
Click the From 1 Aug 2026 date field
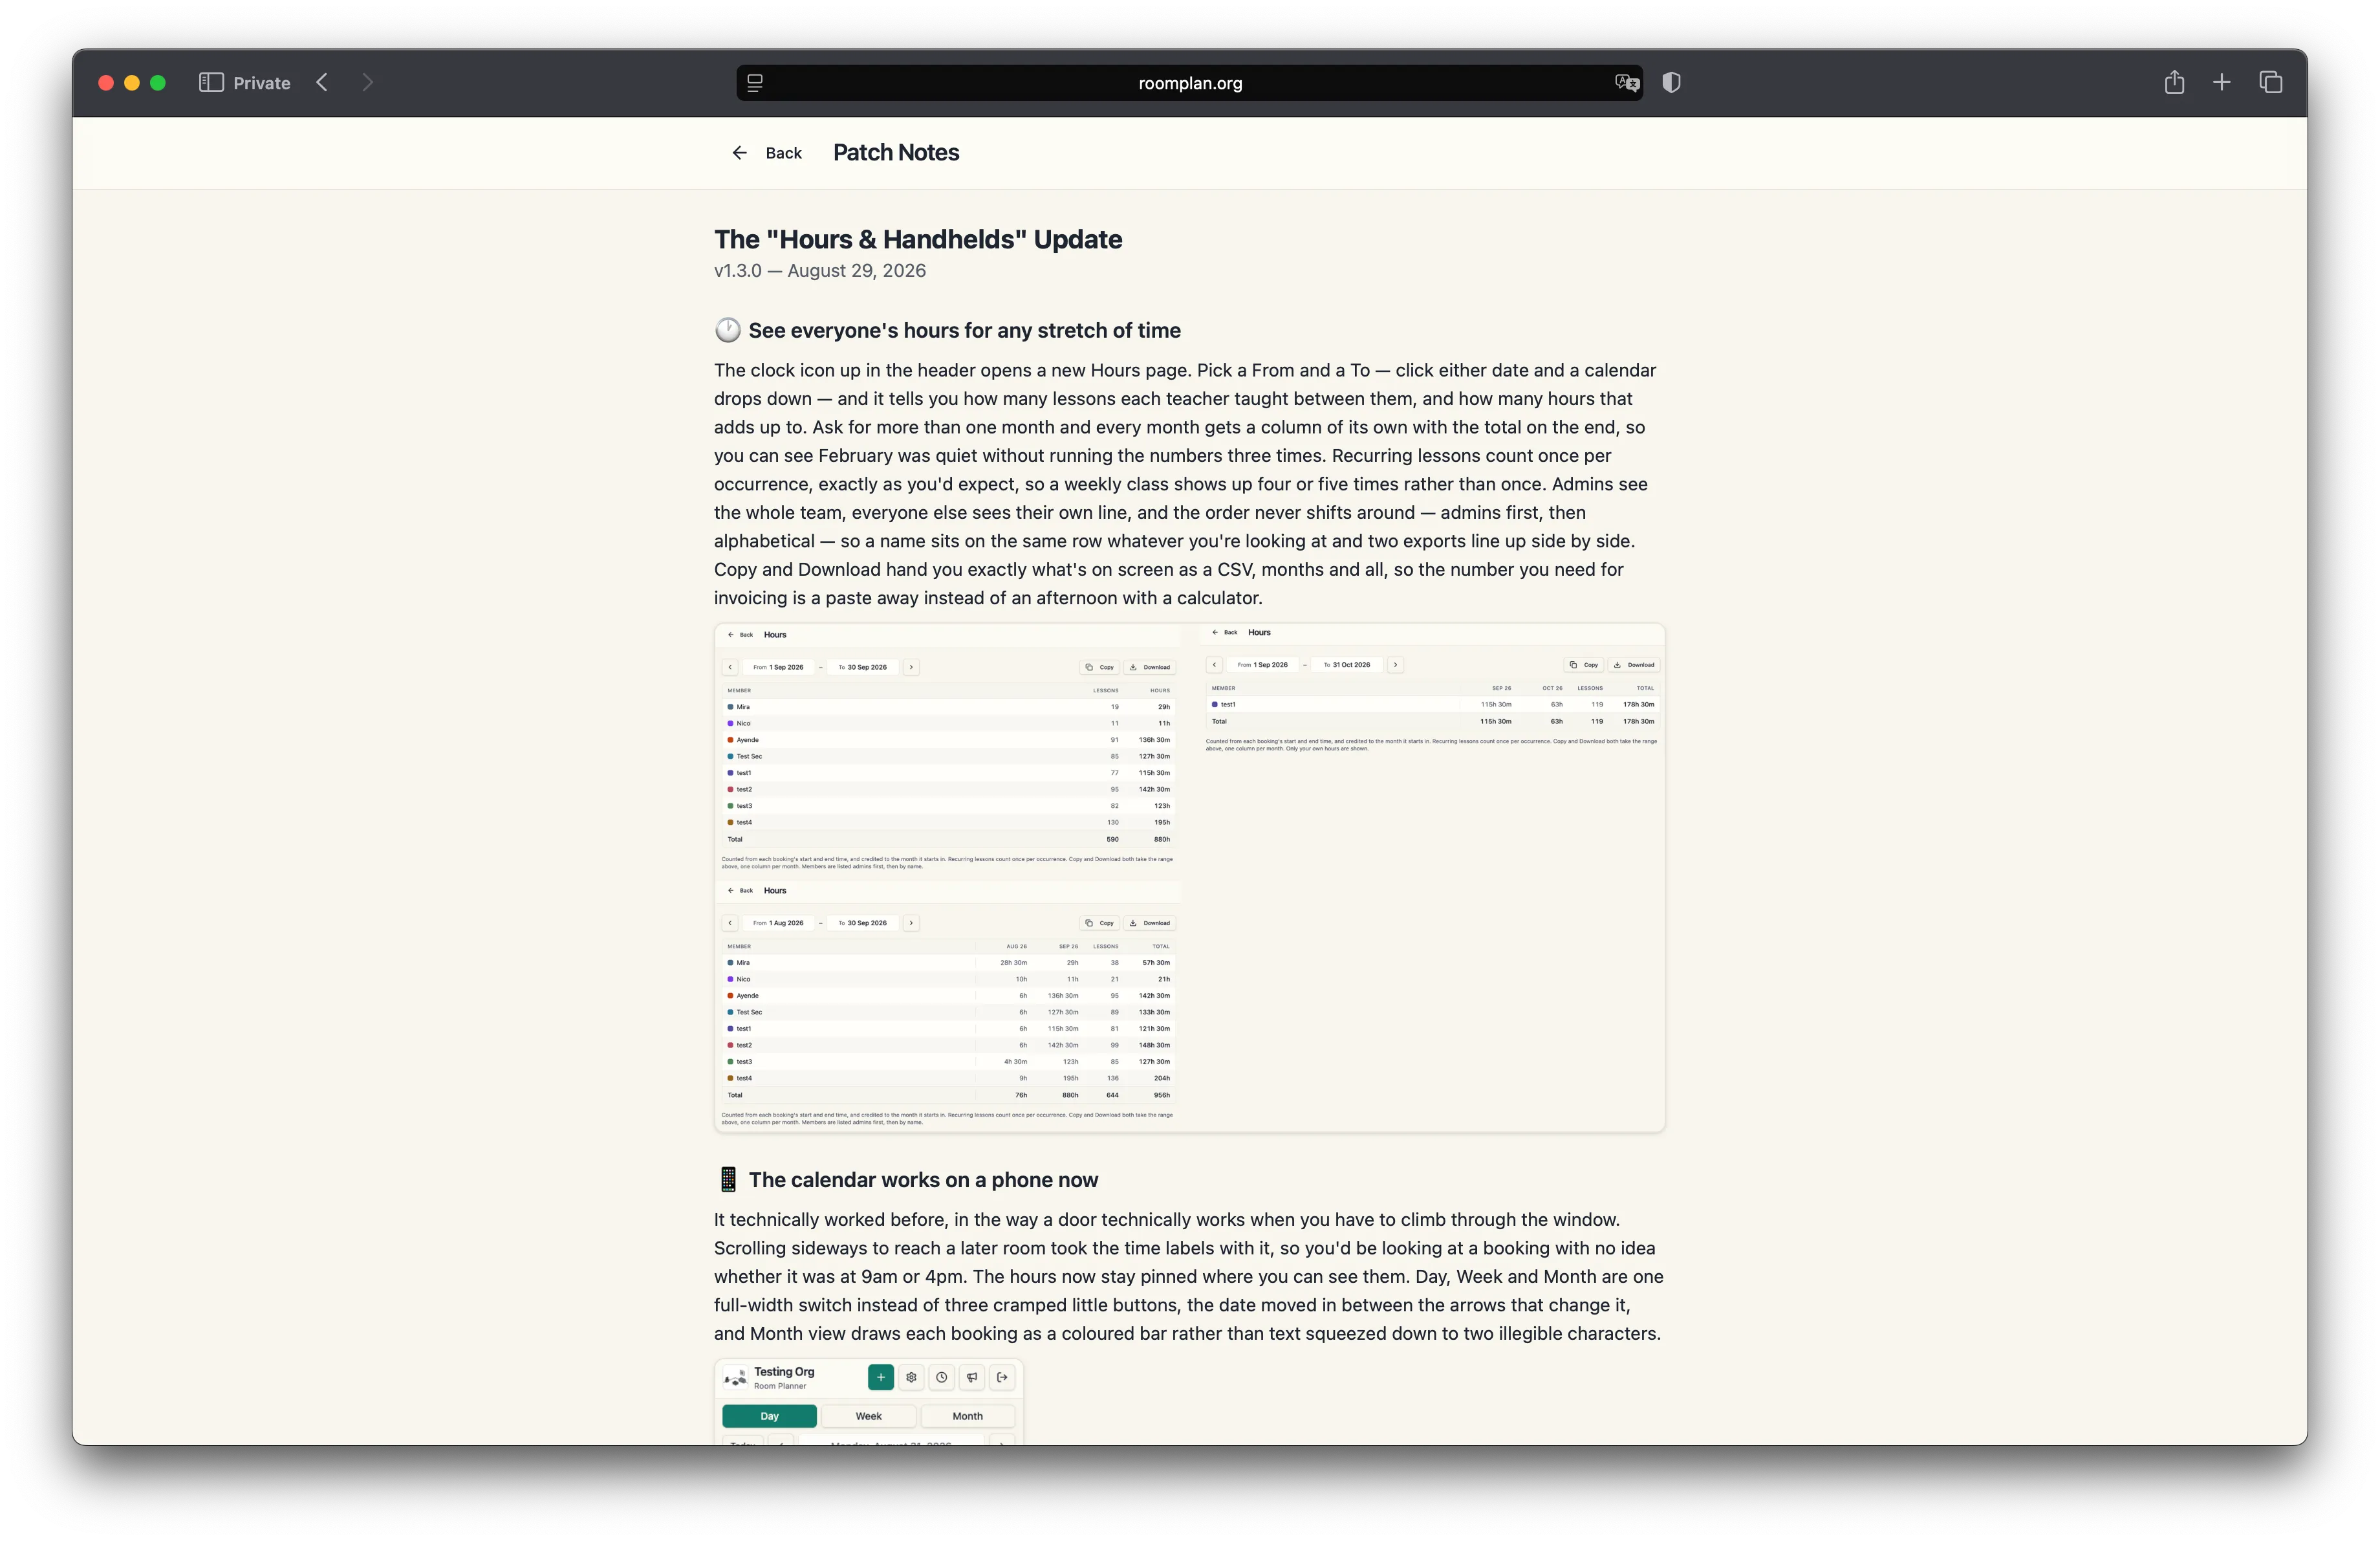tap(778, 923)
